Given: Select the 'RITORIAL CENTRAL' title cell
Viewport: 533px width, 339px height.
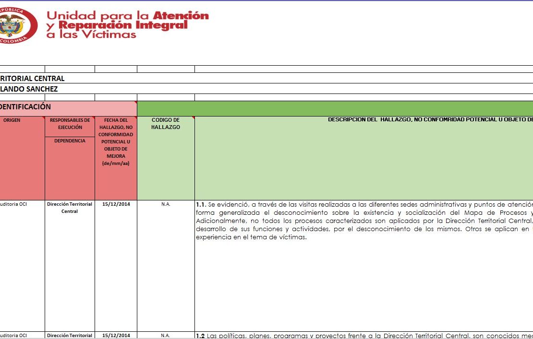Looking at the screenshot, I should coord(266,78).
